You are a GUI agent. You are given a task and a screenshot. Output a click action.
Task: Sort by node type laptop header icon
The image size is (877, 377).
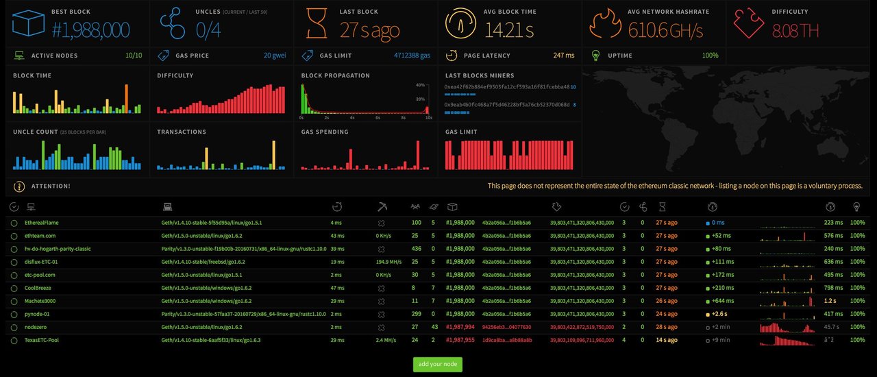[x=167, y=206]
